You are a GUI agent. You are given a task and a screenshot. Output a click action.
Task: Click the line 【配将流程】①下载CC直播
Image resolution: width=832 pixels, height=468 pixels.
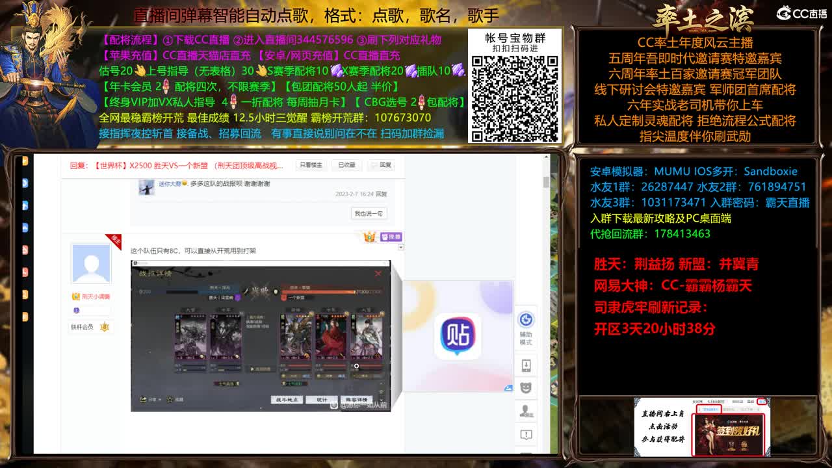(x=270, y=40)
